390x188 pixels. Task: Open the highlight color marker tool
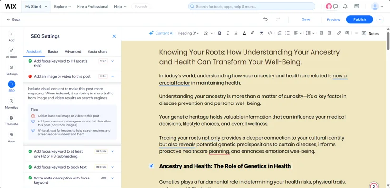[x=253, y=33]
